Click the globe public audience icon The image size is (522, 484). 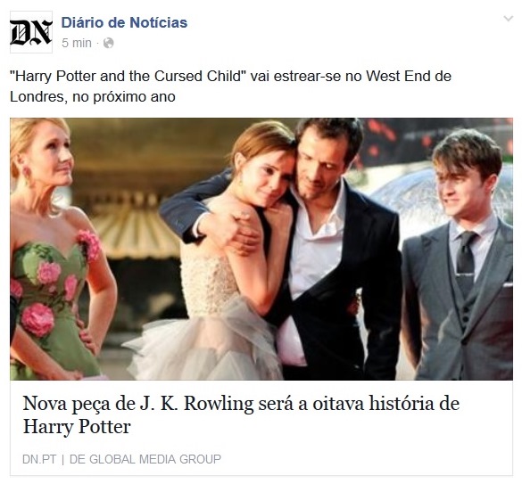coord(109,43)
